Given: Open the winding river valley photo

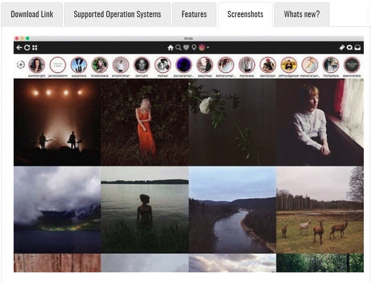Looking at the screenshot, I should pyautogui.click(x=232, y=209).
